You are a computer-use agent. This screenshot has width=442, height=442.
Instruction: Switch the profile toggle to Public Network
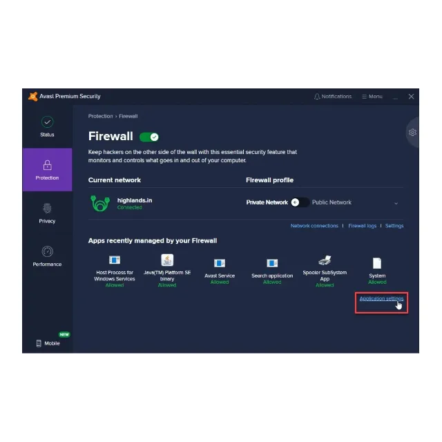coord(300,202)
